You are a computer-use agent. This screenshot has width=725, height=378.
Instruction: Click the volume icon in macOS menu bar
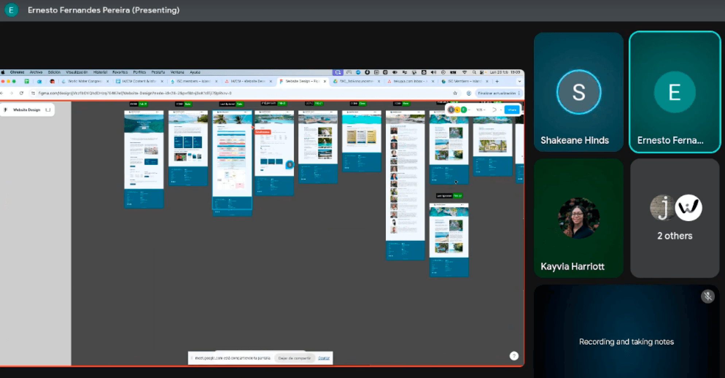click(x=433, y=72)
